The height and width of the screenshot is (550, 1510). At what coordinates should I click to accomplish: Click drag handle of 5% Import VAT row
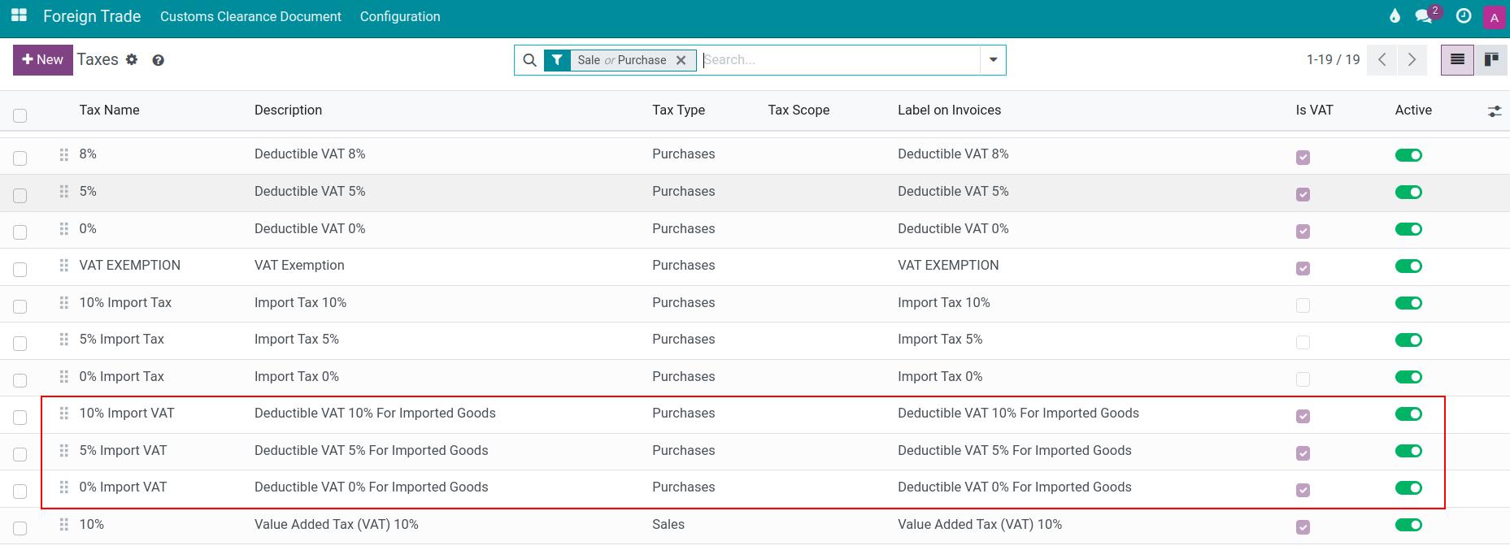[64, 451]
